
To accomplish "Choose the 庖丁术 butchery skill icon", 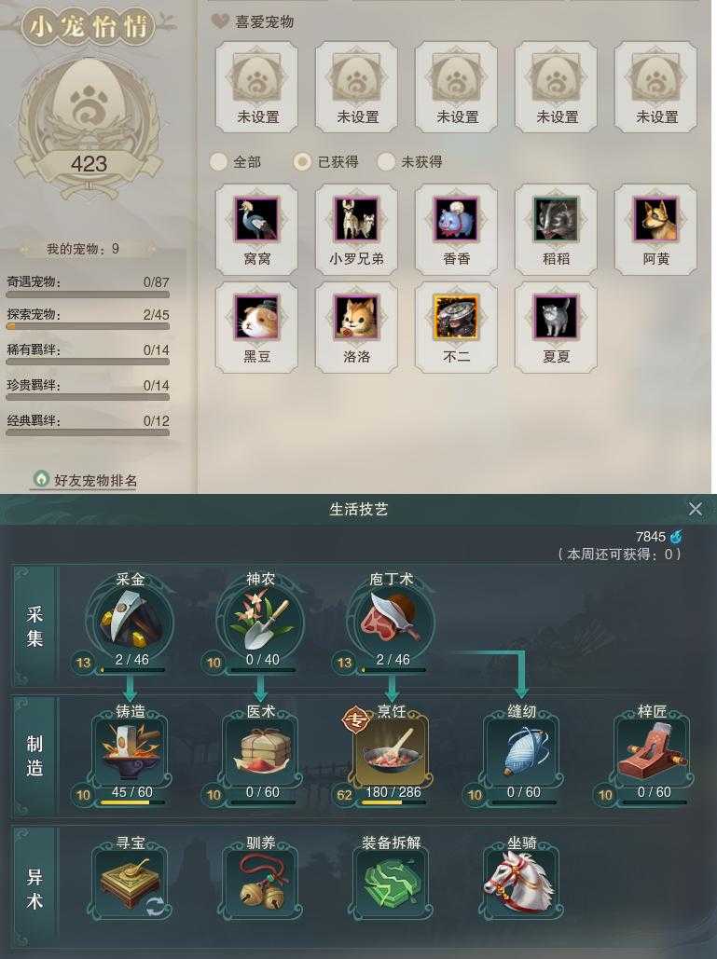I will click(392, 620).
